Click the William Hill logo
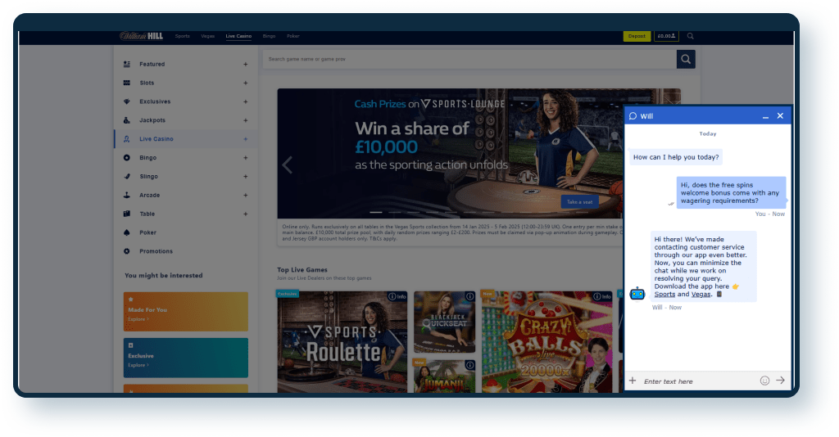The image size is (839, 437). [141, 36]
